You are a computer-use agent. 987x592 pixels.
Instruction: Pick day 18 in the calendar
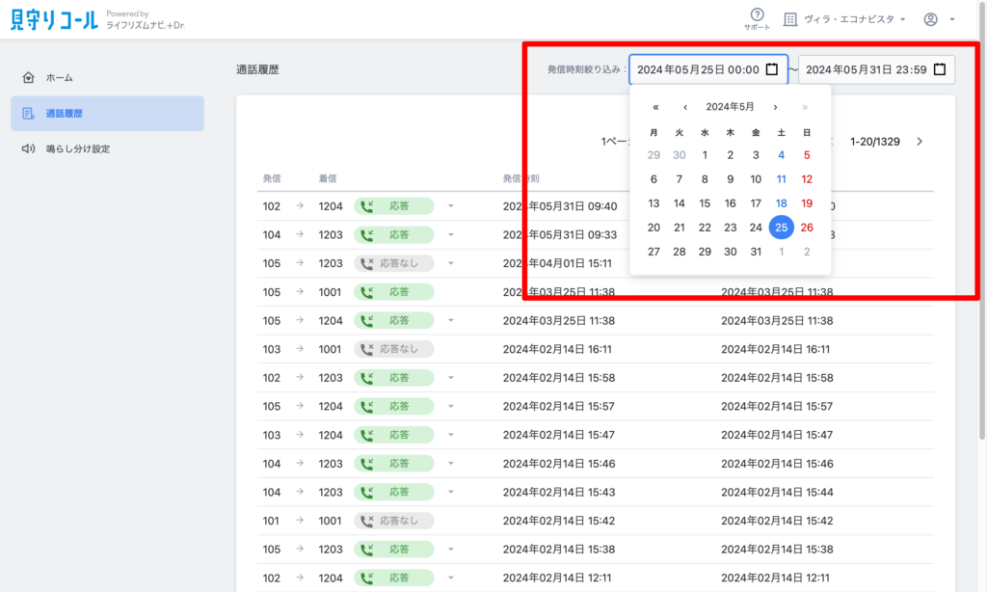tap(781, 203)
